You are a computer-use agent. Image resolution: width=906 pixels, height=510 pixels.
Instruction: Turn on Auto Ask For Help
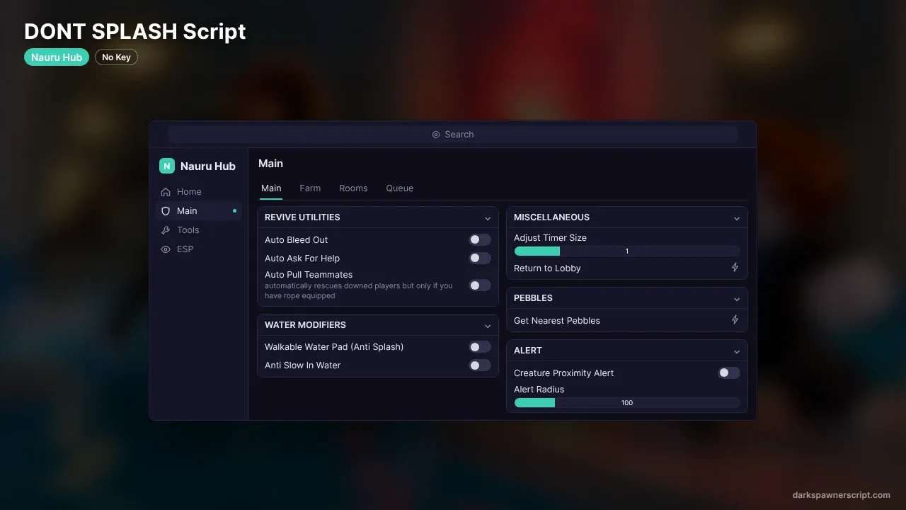480,259
